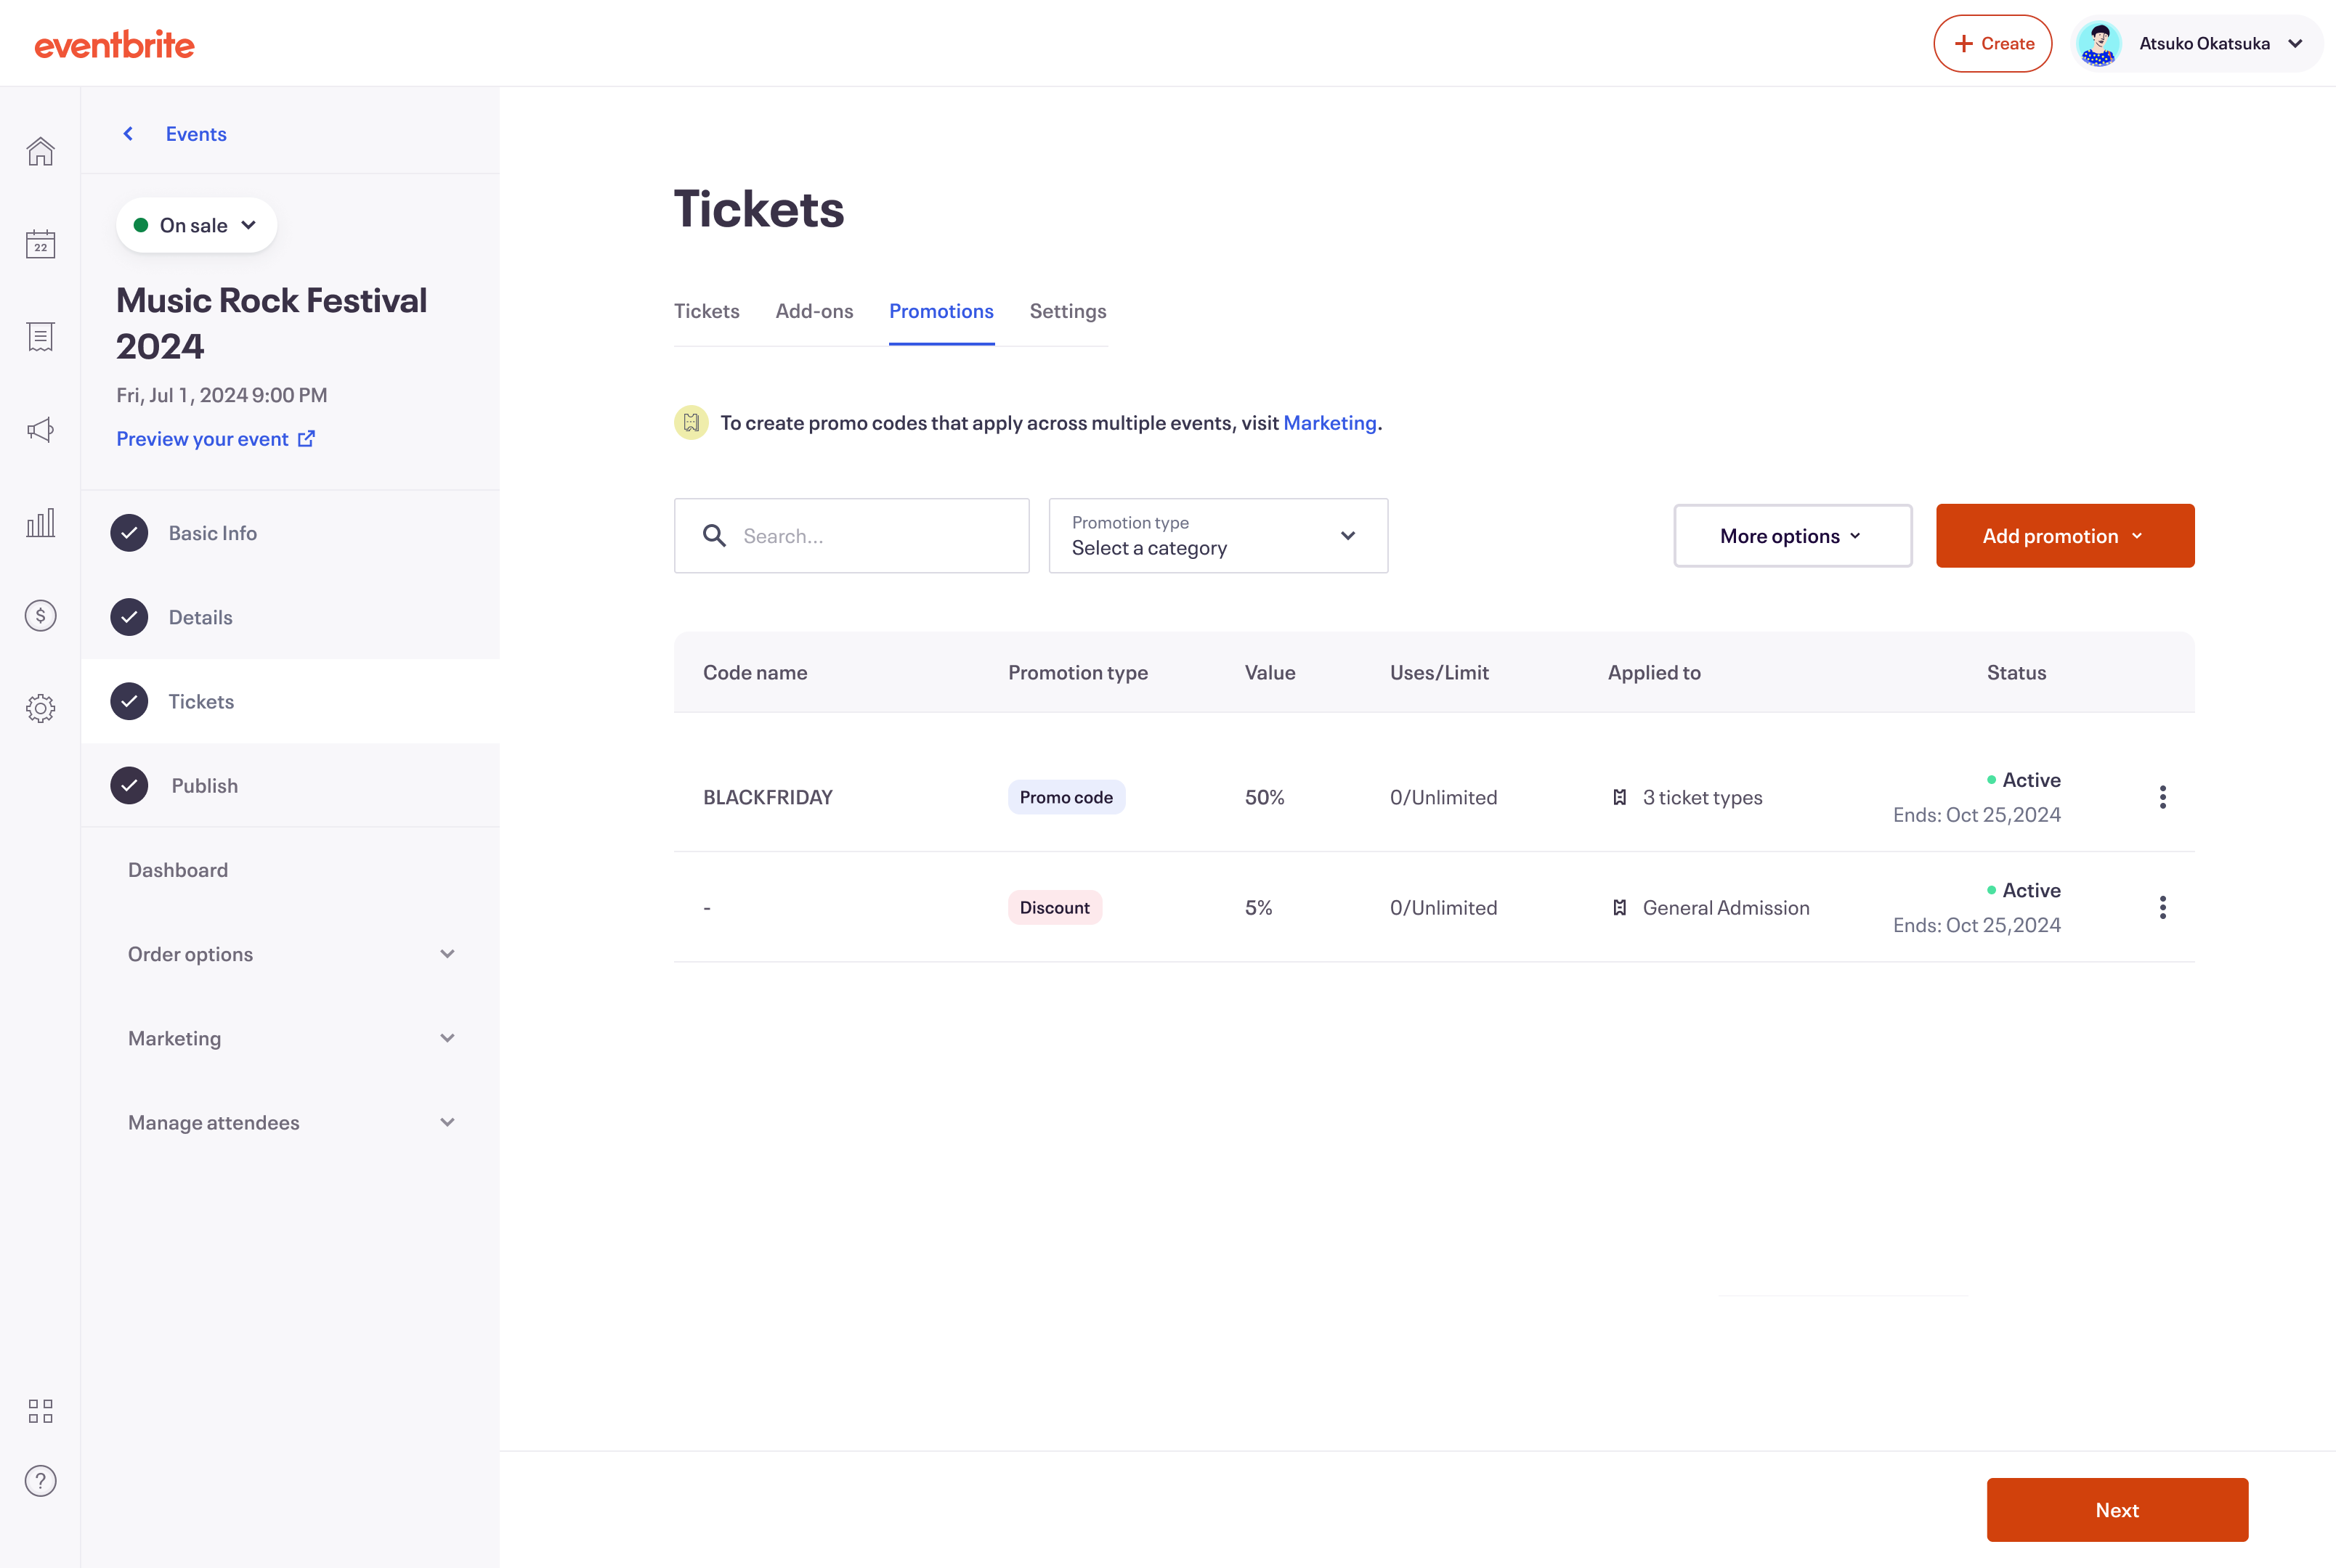Viewport: 2336px width, 1568px height.
Task: Click the BLACKFRIDAY code name
Action: tap(767, 797)
